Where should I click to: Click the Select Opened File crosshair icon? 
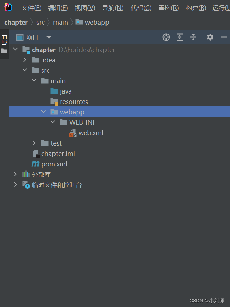pyautogui.click(x=166, y=37)
